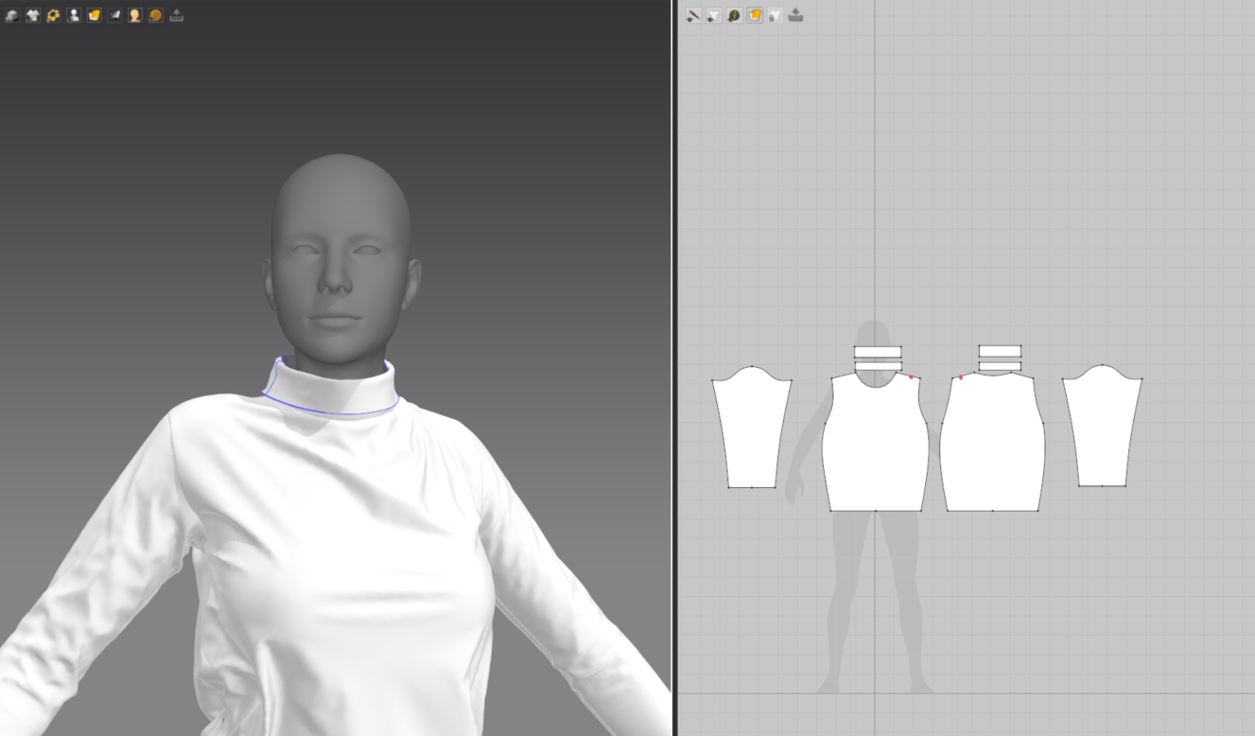Click the lock pattern icon in 2D toolbar
This screenshot has height=736, width=1255.
[x=775, y=15]
